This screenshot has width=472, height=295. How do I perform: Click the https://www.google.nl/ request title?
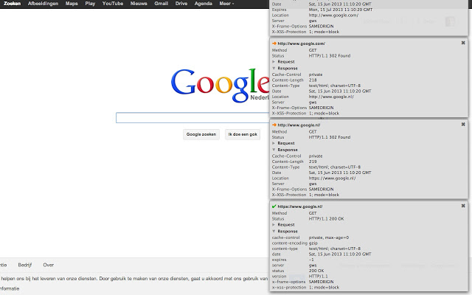pyautogui.click(x=300, y=206)
